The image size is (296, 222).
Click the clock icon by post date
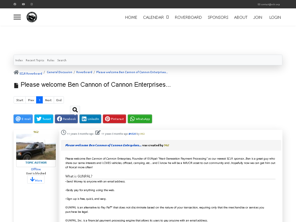pos(64,132)
